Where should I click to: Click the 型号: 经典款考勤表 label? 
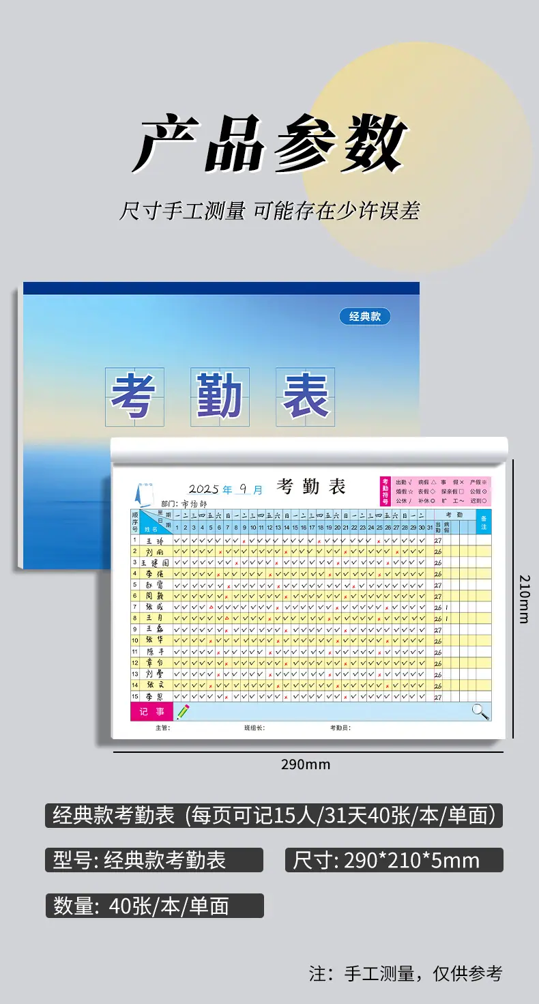point(154,860)
